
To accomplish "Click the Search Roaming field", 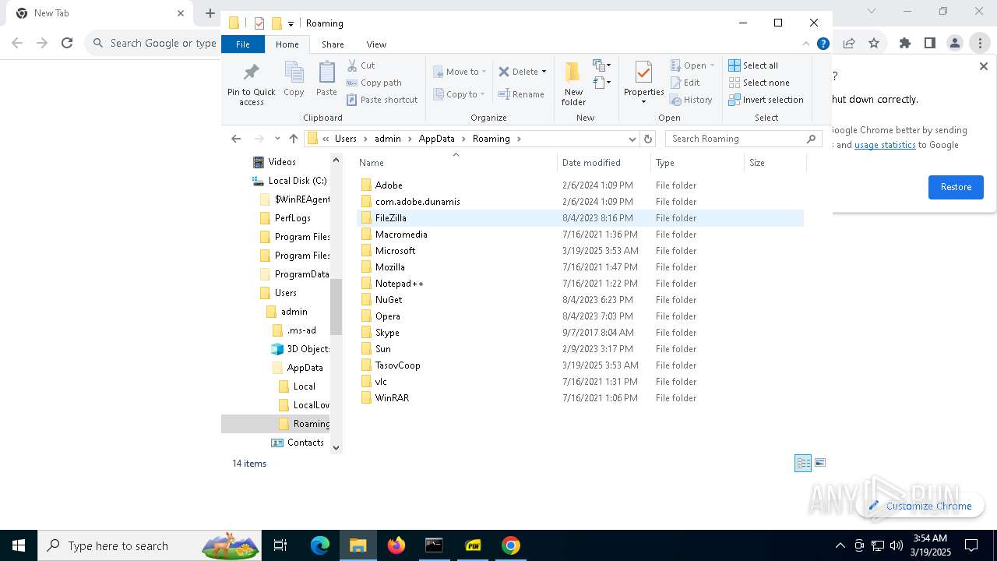I will (744, 139).
